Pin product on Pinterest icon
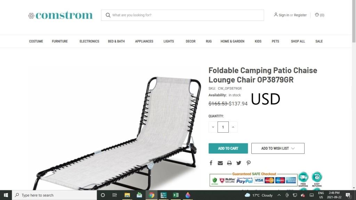 click(249, 163)
